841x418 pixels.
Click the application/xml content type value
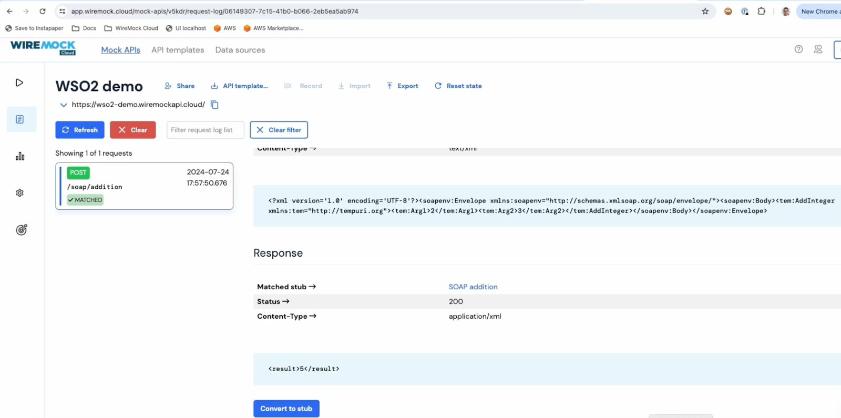pos(475,316)
